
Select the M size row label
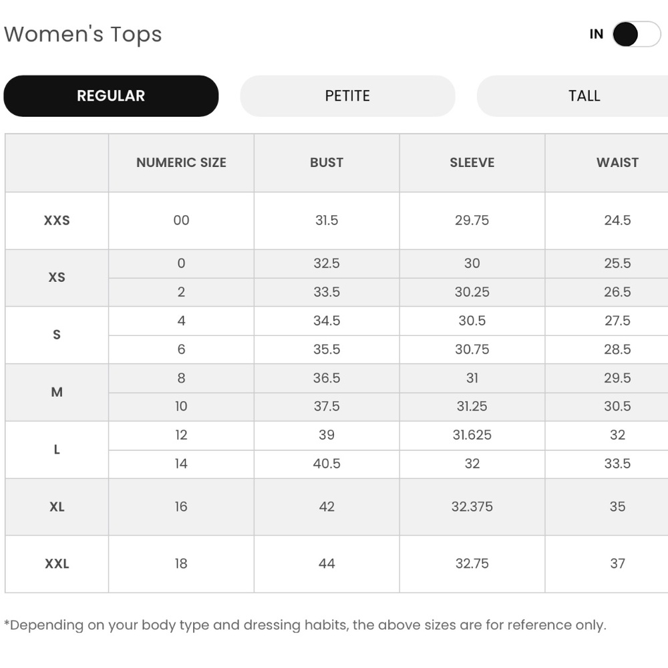coord(57,392)
